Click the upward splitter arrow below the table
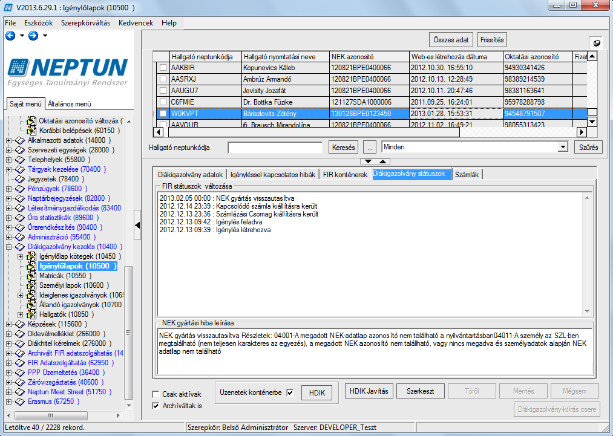This screenshot has width=613, height=436. pos(382,161)
